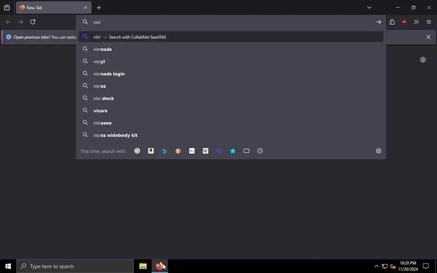Search this time with Wikipedia
Image resolution: width=437 pixels, height=273 pixels.
[206, 151]
